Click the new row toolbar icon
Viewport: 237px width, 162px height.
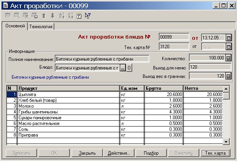(8, 15)
